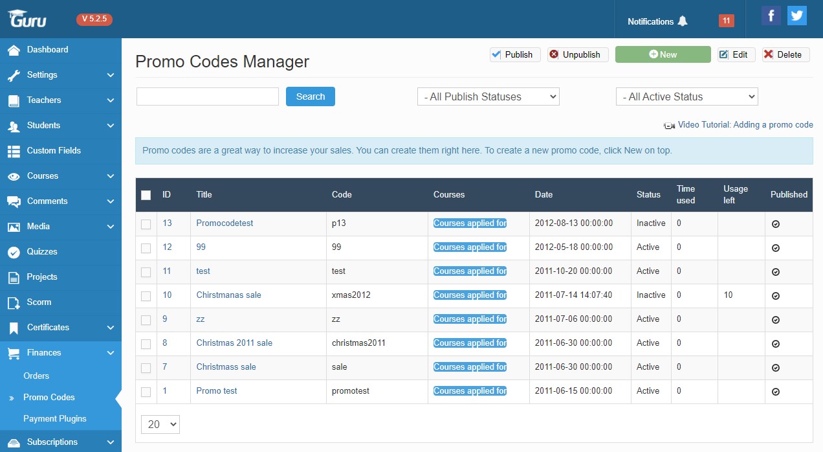Click the Media picture icon

(14, 227)
